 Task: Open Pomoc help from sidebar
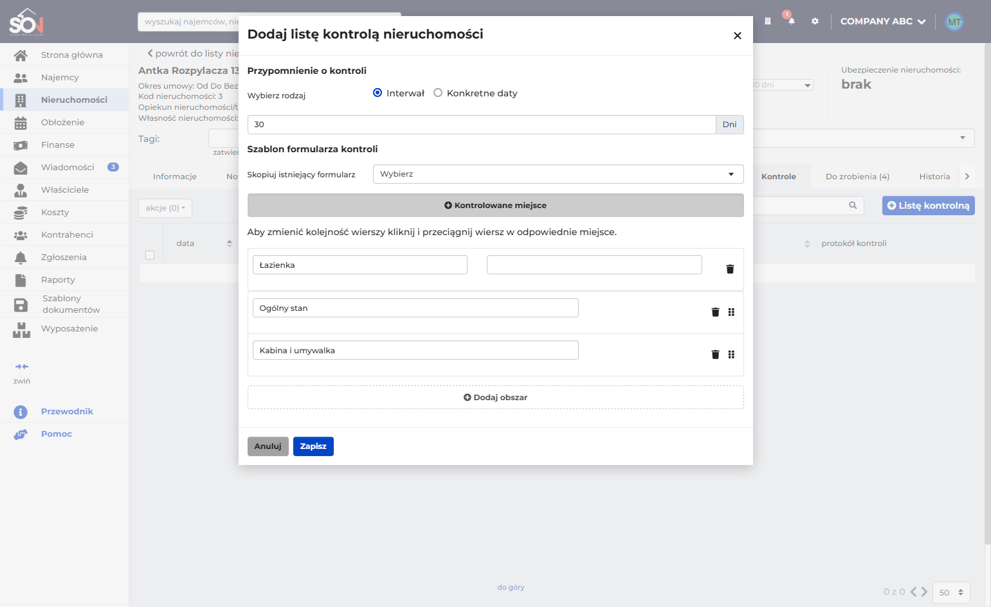[x=57, y=434]
